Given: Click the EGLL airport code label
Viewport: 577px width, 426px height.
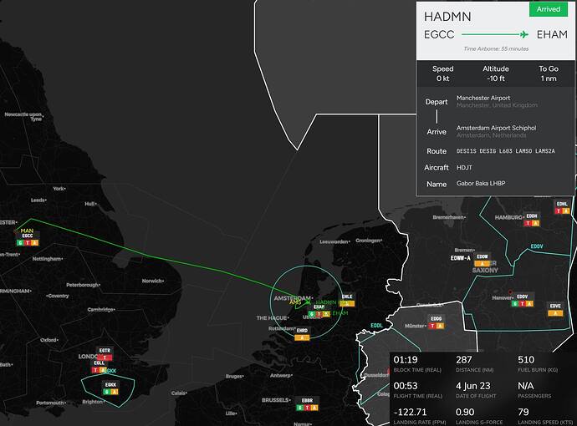Looking at the screenshot, I should pos(99,363).
